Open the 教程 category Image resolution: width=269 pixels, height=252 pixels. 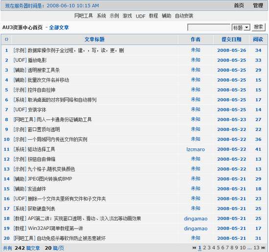tap(154, 16)
